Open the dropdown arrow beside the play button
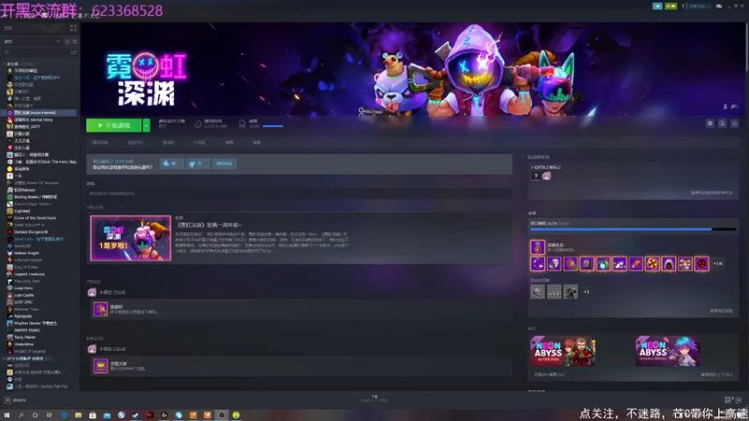Viewport: 749px width, 421px height. (147, 125)
